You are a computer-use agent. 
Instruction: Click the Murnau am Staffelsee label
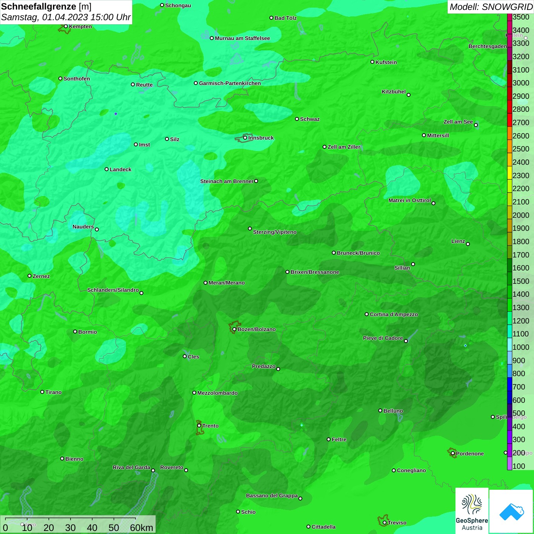coord(242,38)
